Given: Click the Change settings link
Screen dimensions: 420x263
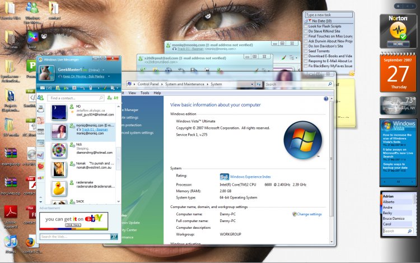Looking at the screenshot, I should [309, 214].
